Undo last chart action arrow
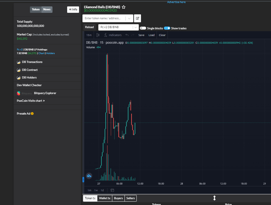 127,35
